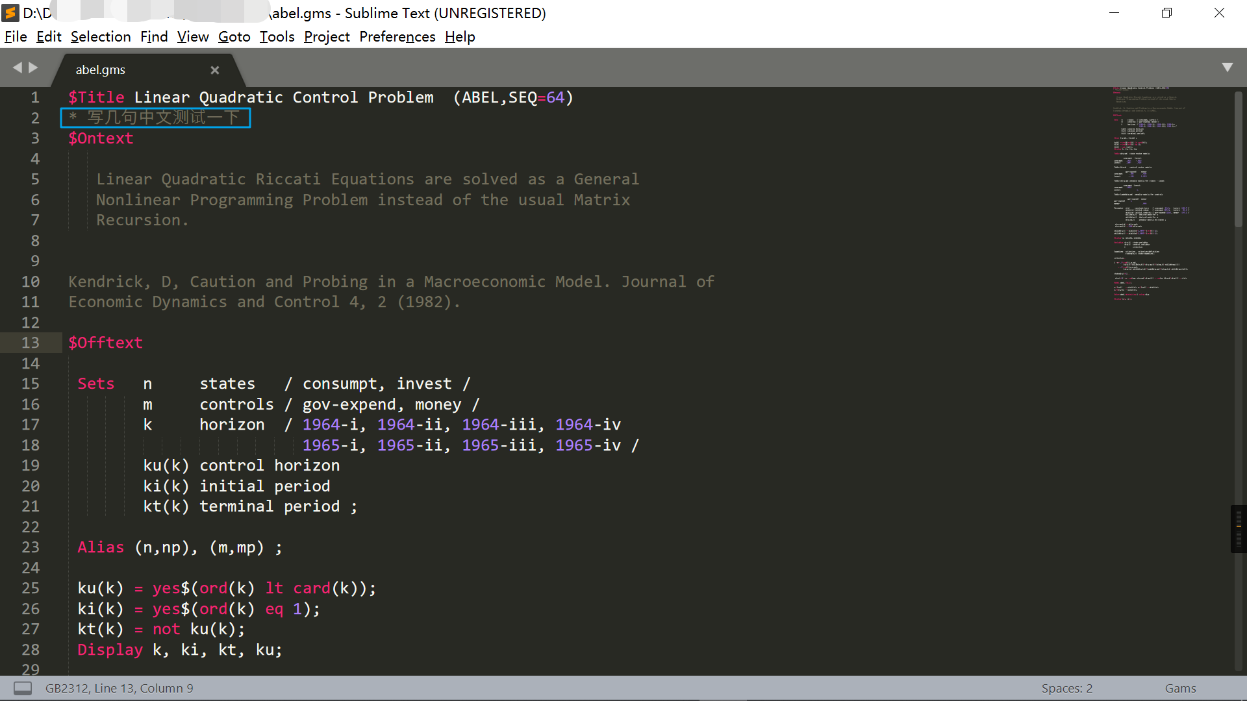Click the minimap to jump in file

tap(1153, 195)
